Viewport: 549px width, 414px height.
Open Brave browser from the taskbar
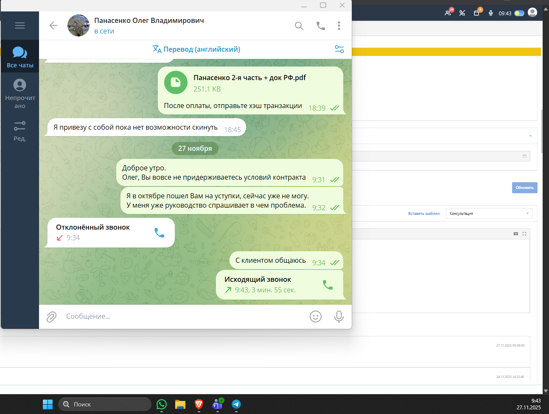pyautogui.click(x=199, y=404)
